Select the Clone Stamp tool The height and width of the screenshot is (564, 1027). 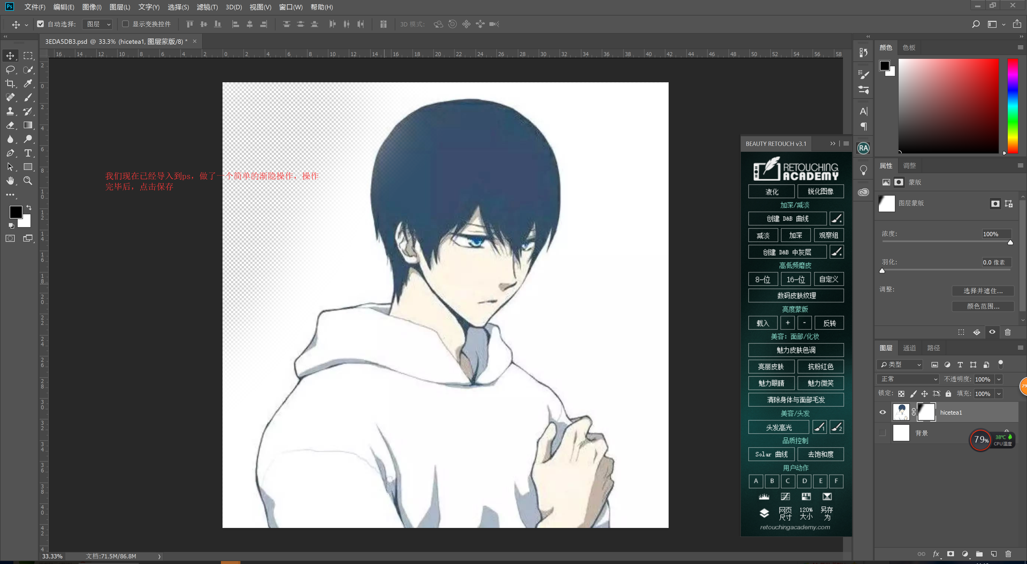point(10,111)
